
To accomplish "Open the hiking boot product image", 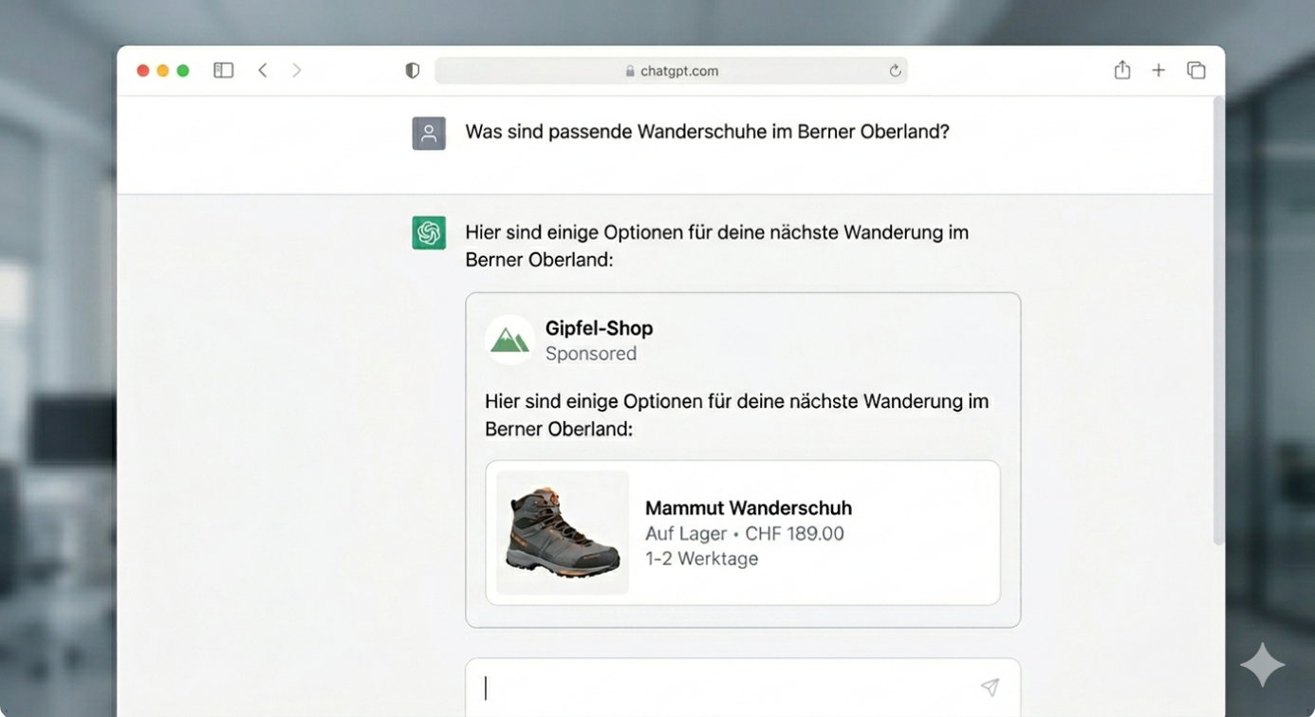I will coord(563,533).
